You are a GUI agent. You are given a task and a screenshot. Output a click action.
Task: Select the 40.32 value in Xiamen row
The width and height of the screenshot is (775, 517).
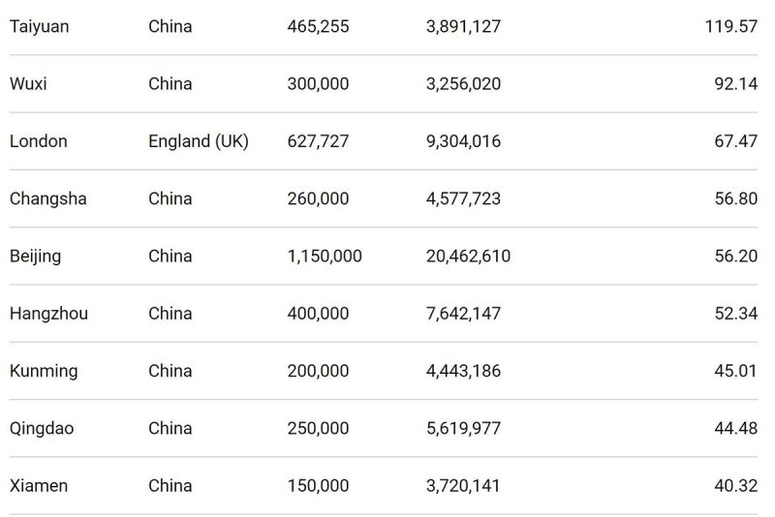click(735, 485)
